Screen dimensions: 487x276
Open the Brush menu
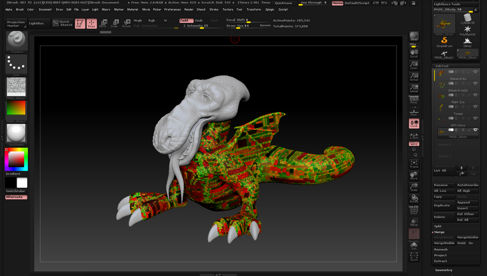click(x=20, y=10)
